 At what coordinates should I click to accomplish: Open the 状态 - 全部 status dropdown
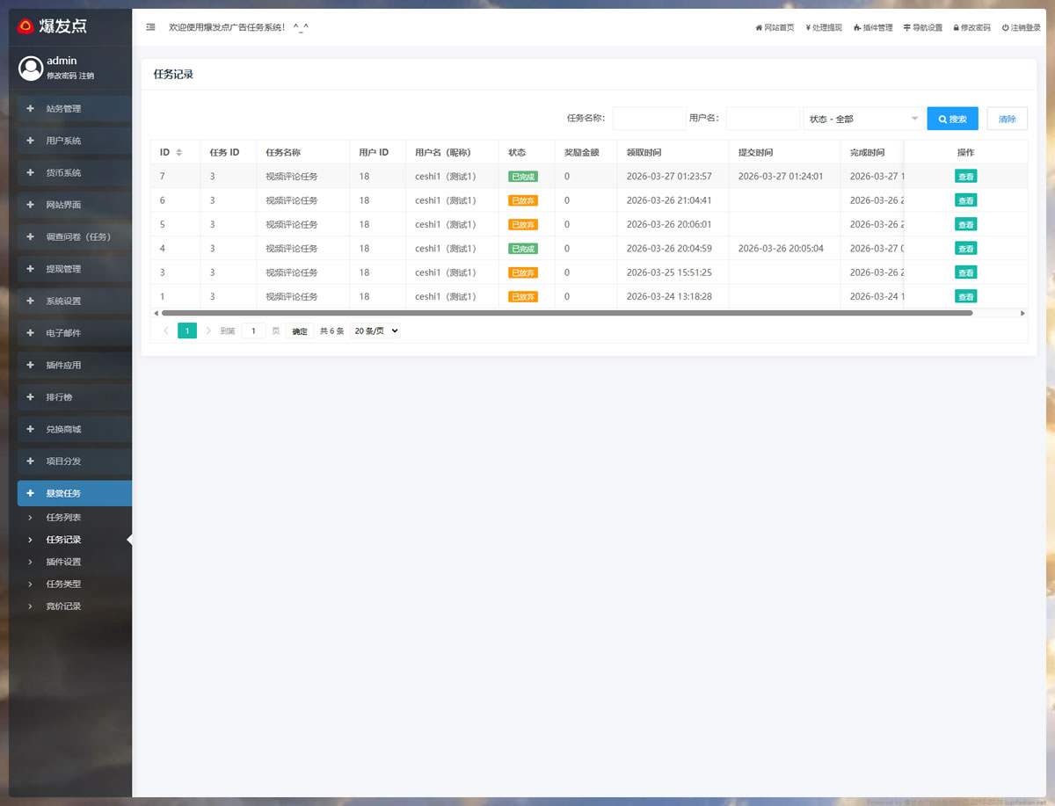tap(862, 119)
